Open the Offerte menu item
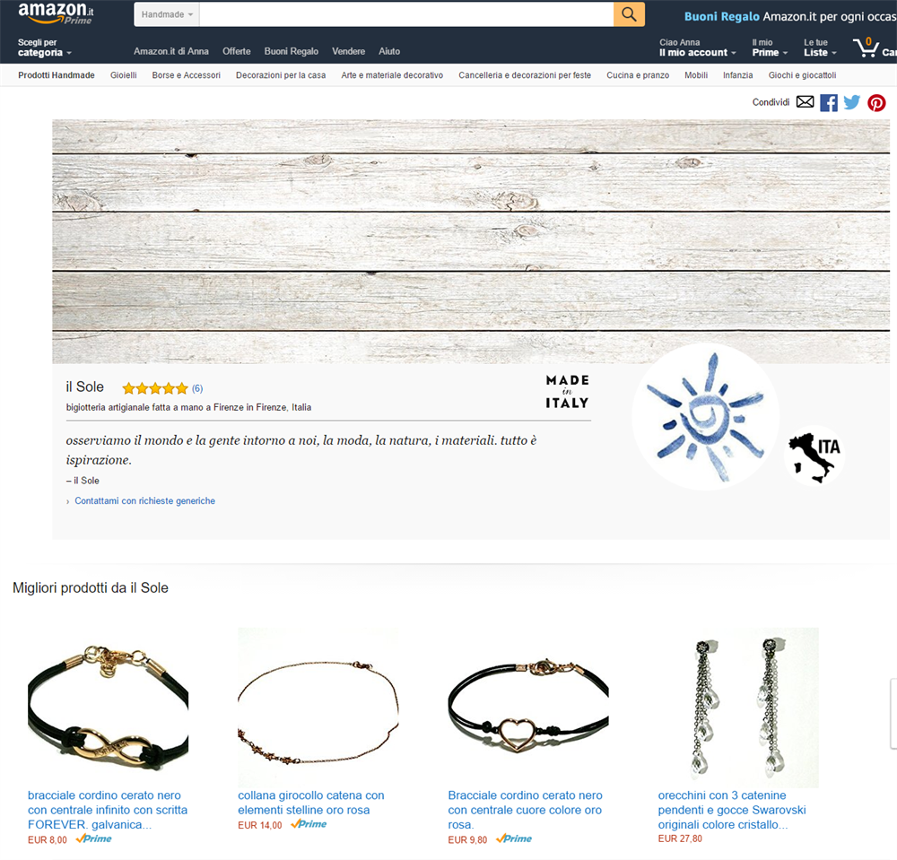This screenshot has width=897, height=860. (x=236, y=51)
